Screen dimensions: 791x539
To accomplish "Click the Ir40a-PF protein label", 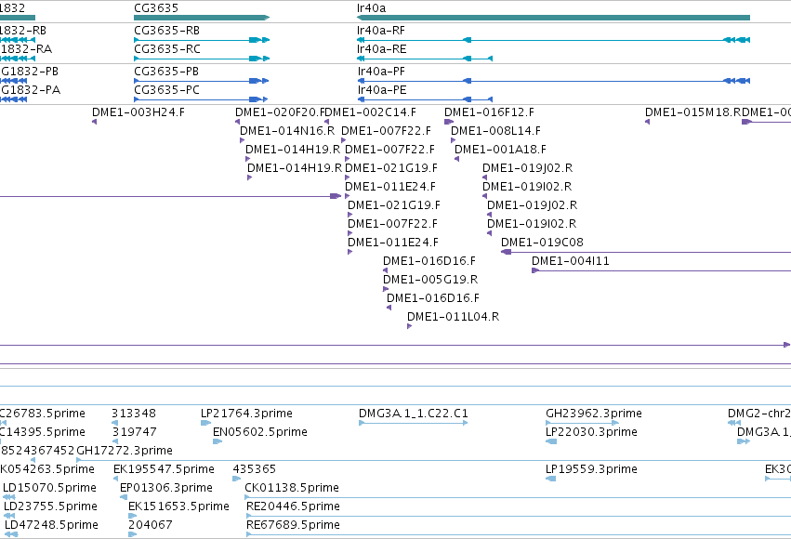I will (381, 72).
